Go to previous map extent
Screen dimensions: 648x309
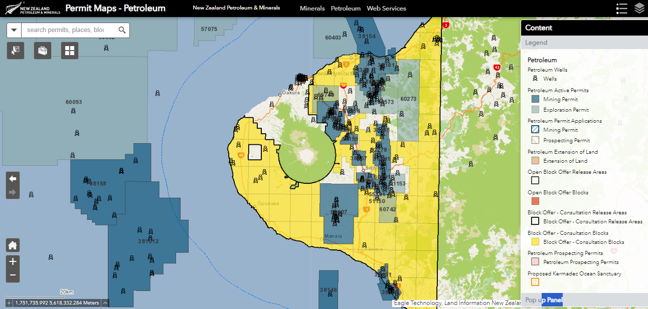[13, 179]
